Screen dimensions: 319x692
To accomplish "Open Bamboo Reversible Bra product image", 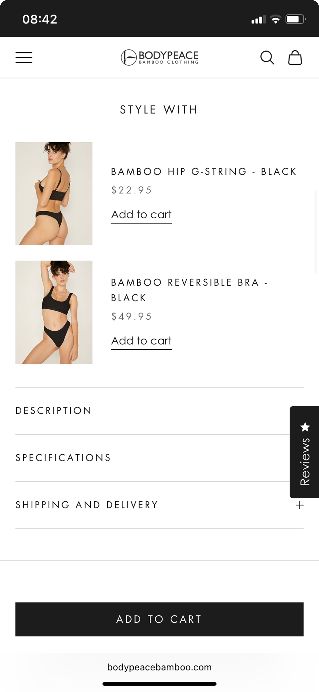I will coord(54,312).
